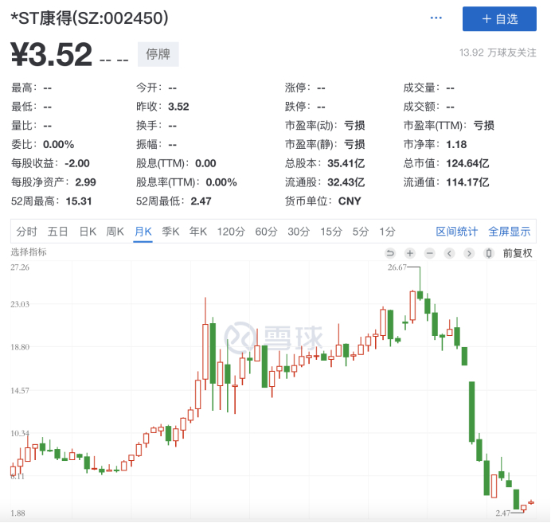Switch to 15分 chart tab

point(331,232)
